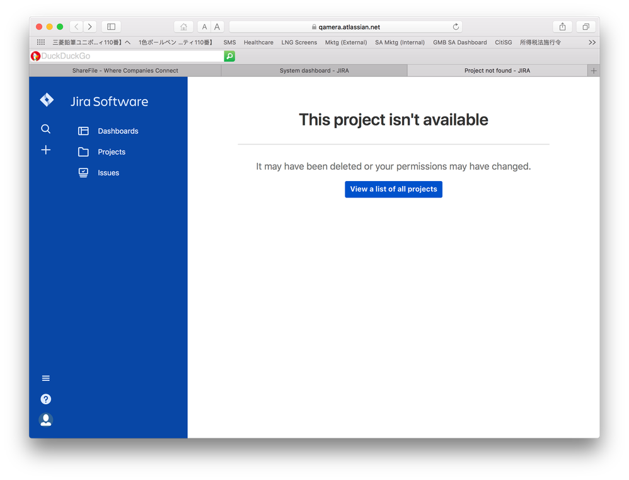Select the Project not found - JIRA tab

click(x=497, y=71)
